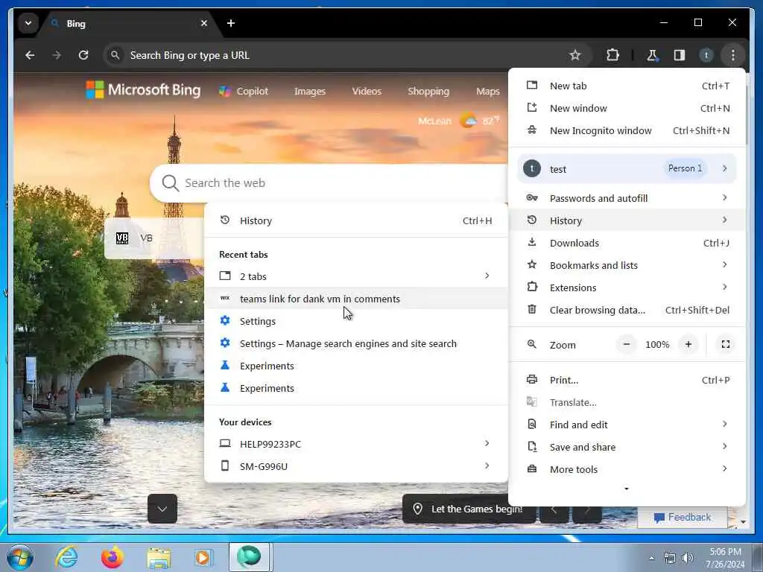Open Windows Media Player from taskbar
The width and height of the screenshot is (763, 572).
203,557
